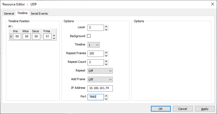
Task: Click the Layer value field
Action: [x=96, y=28]
